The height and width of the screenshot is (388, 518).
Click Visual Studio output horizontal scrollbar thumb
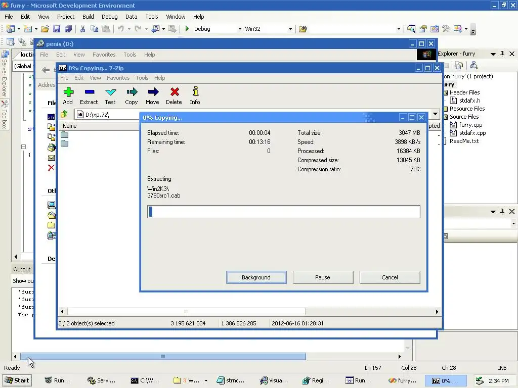coord(163,356)
